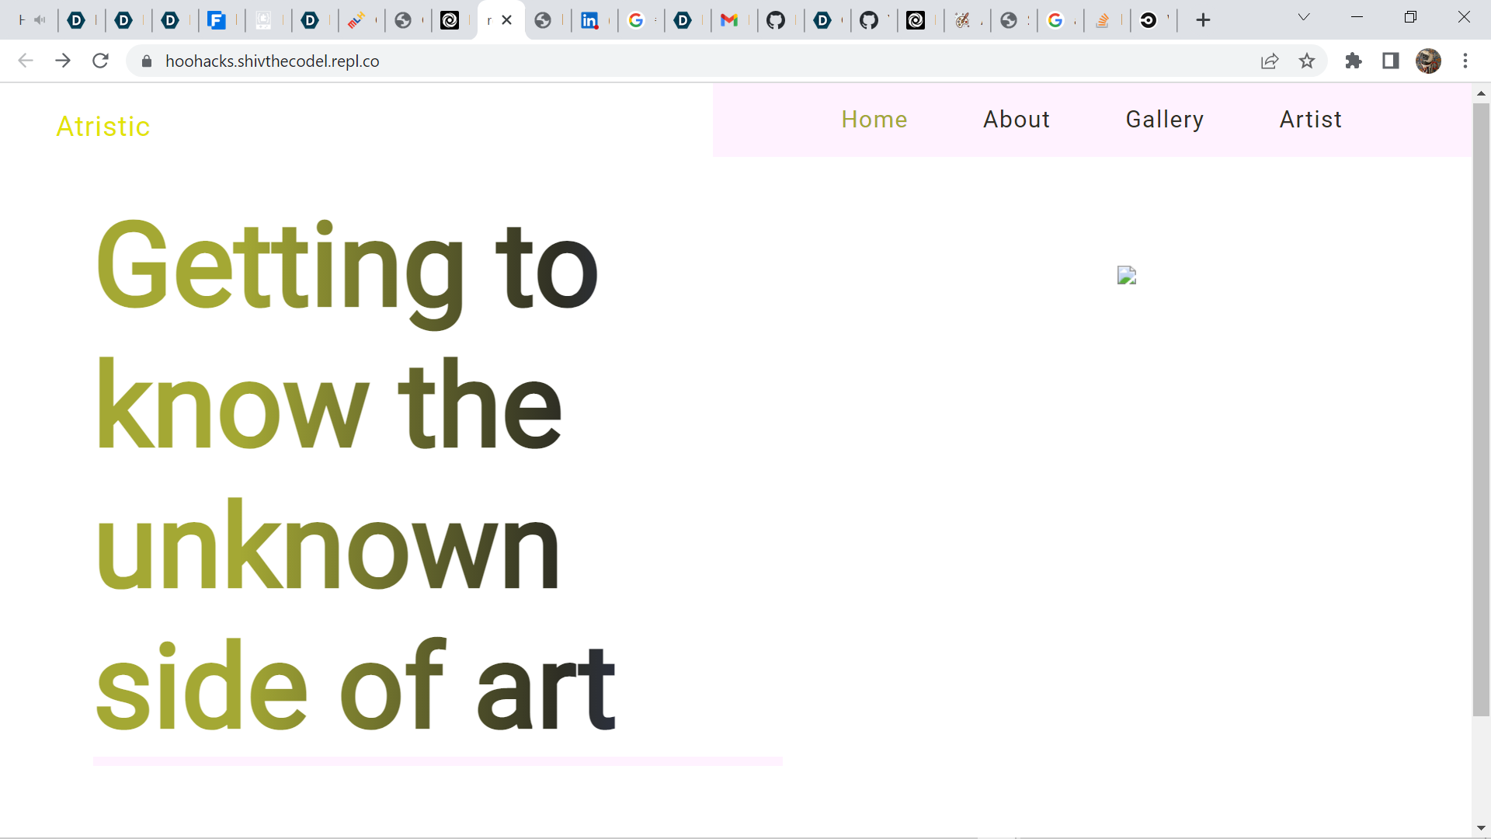
Task: Reload the current page
Action: coord(100,61)
